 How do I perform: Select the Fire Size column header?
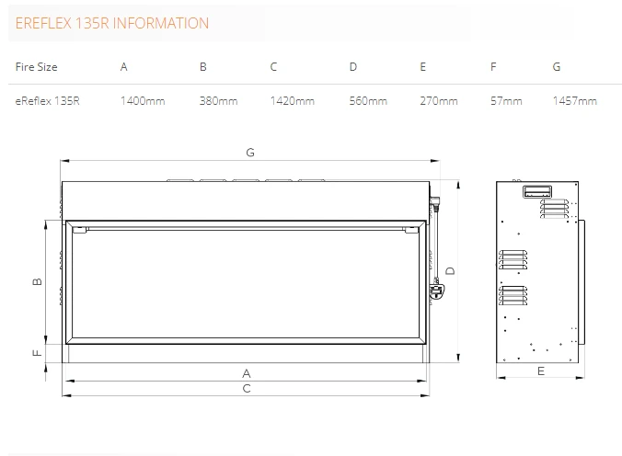click(x=36, y=67)
